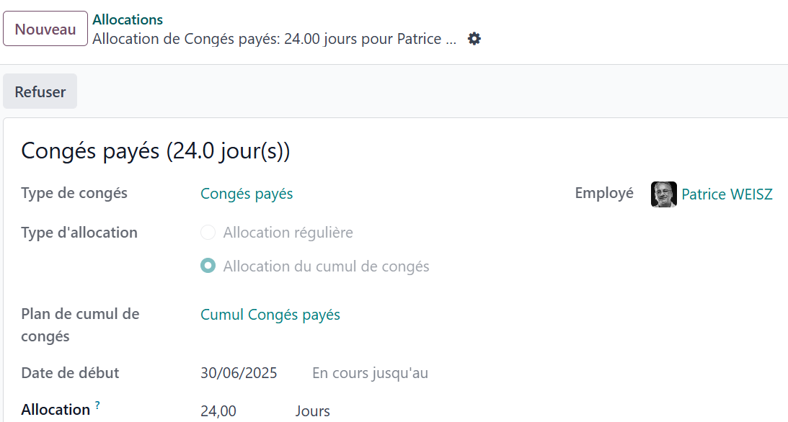The width and height of the screenshot is (788, 422).
Task: Open the Patrice WEISZ employee link
Action: [727, 194]
